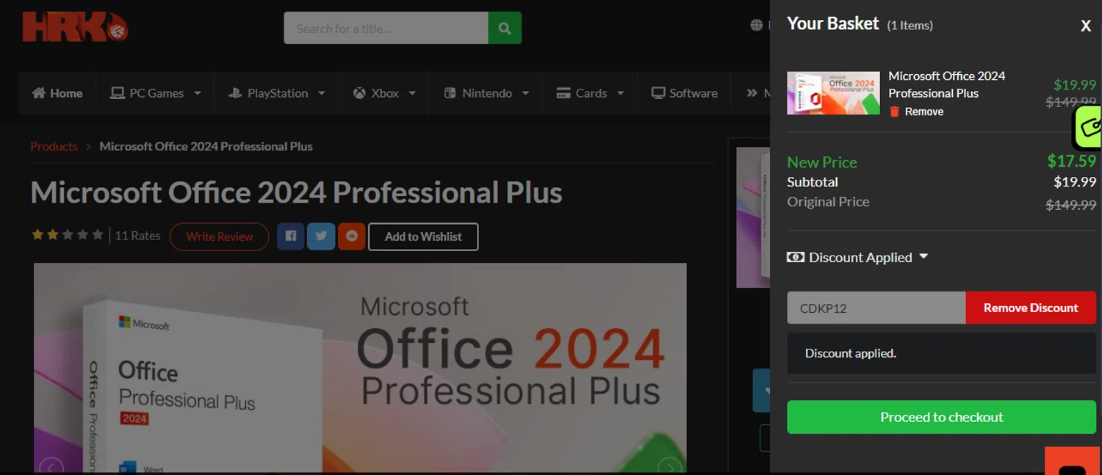This screenshot has height=475, width=1102.
Task: Click Remove Discount button
Action: 1031,308
